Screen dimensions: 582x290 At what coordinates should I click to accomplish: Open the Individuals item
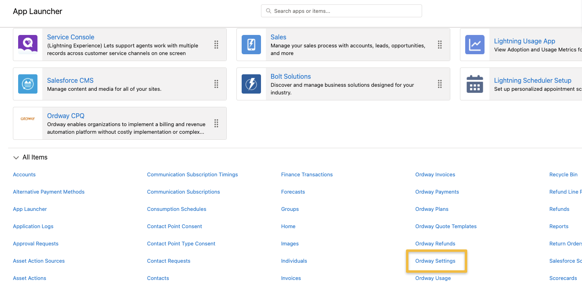pyautogui.click(x=294, y=261)
